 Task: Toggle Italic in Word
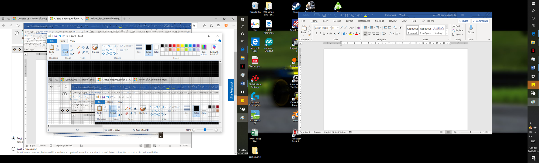click(x=320, y=34)
